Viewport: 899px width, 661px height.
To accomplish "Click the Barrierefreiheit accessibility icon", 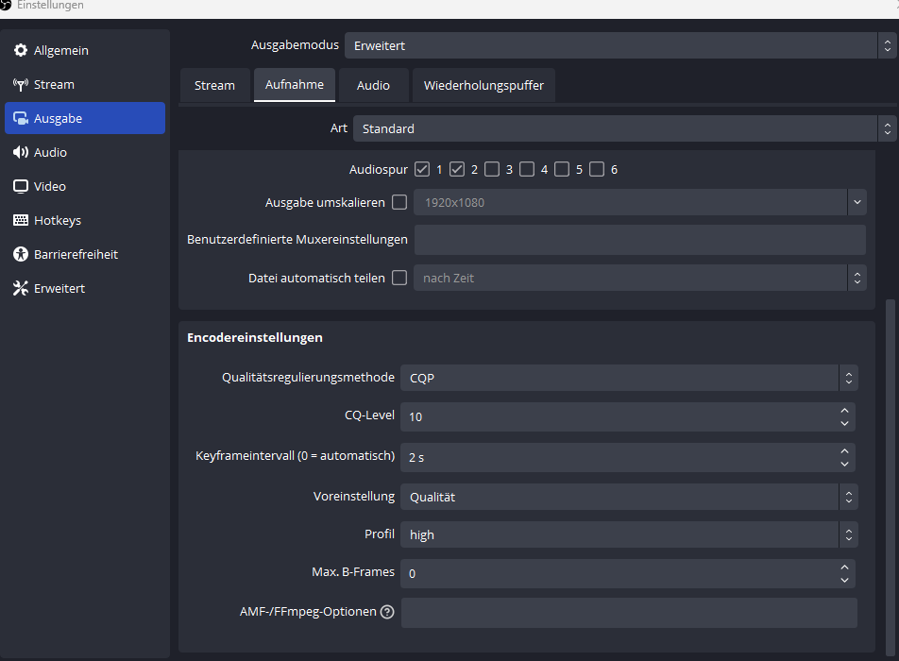I will [x=21, y=254].
